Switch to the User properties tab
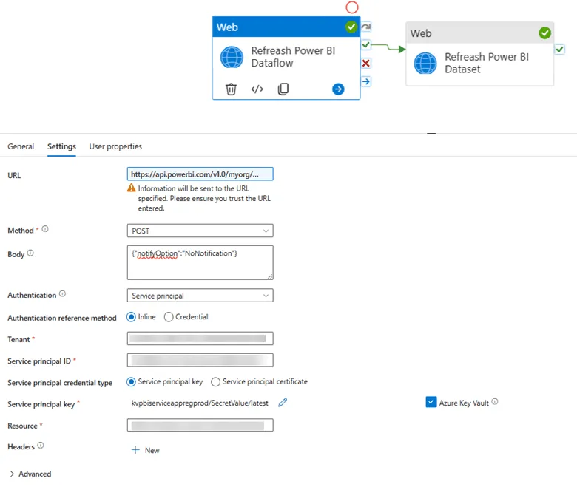This screenshot has width=577, height=487. click(x=115, y=146)
